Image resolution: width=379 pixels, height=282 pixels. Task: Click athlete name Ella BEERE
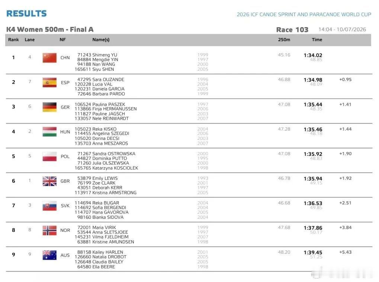(x=104, y=267)
